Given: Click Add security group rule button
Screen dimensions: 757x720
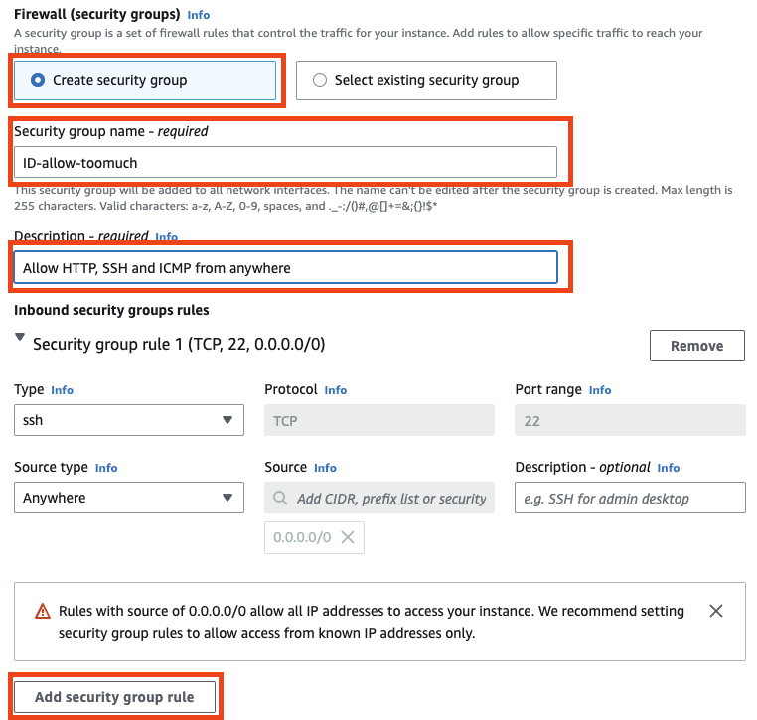Looking at the screenshot, I should (x=114, y=697).
